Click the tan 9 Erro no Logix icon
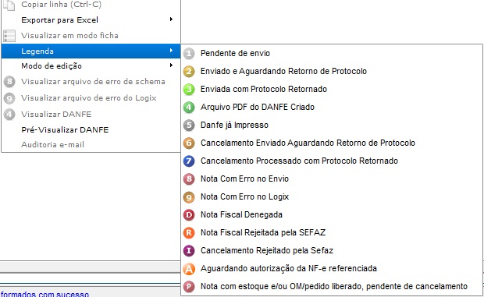Screen dimensions: 484x297 [189, 197]
